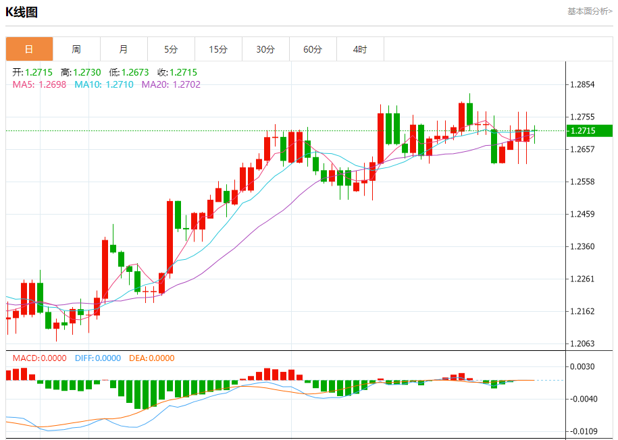Click the last green candlestick on the chart
Viewport: 618px width, 440px height.
tap(535, 134)
